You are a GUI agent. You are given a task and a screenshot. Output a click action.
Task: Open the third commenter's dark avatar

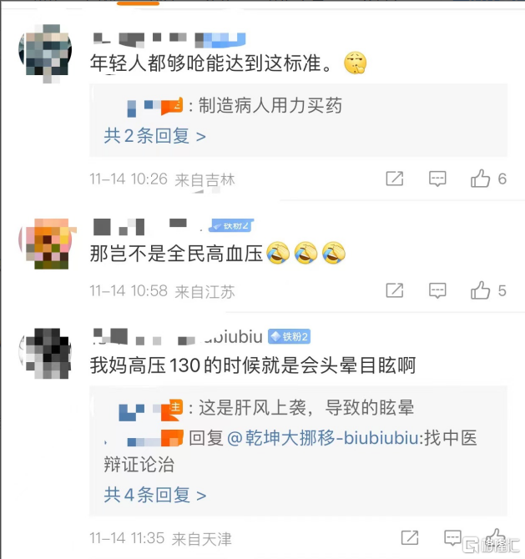tap(45, 353)
